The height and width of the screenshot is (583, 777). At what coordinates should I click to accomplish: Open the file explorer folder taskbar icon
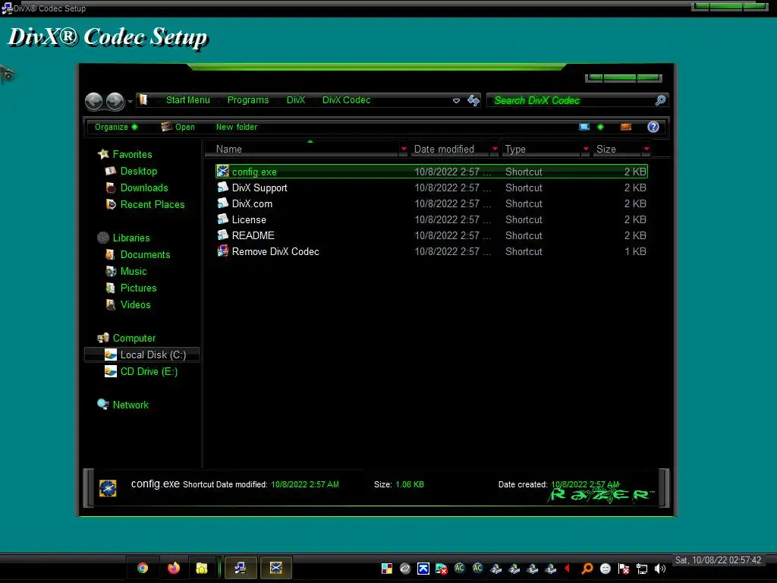coord(202,568)
